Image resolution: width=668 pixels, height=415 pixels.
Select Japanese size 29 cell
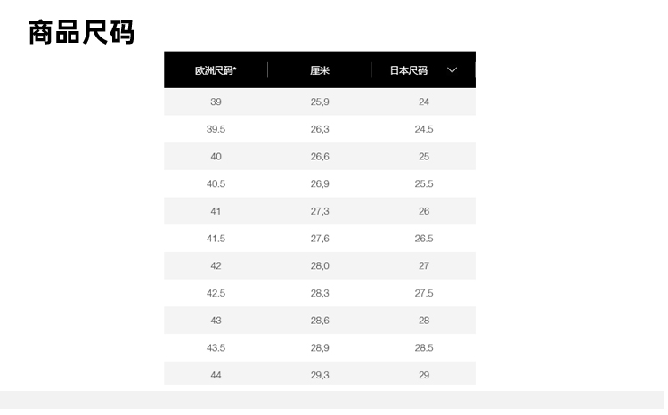pyautogui.click(x=424, y=375)
